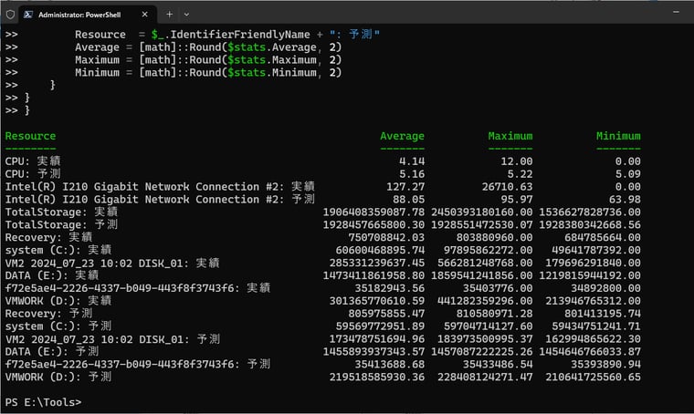Click the network maximum value 26710.63
The image size is (694, 414).
click(x=507, y=187)
